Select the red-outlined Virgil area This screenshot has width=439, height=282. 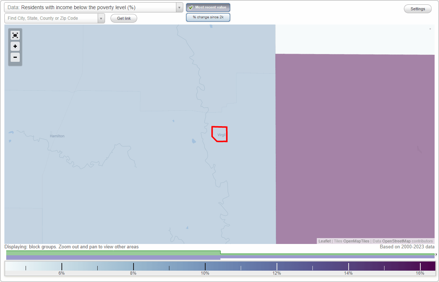[219, 134]
